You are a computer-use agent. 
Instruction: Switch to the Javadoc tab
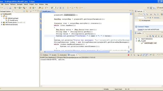pos(53,55)
